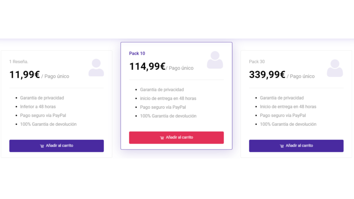Add Pack 10 to cart with red button
The width and height of the screenshot is (354, 199).
176,138
